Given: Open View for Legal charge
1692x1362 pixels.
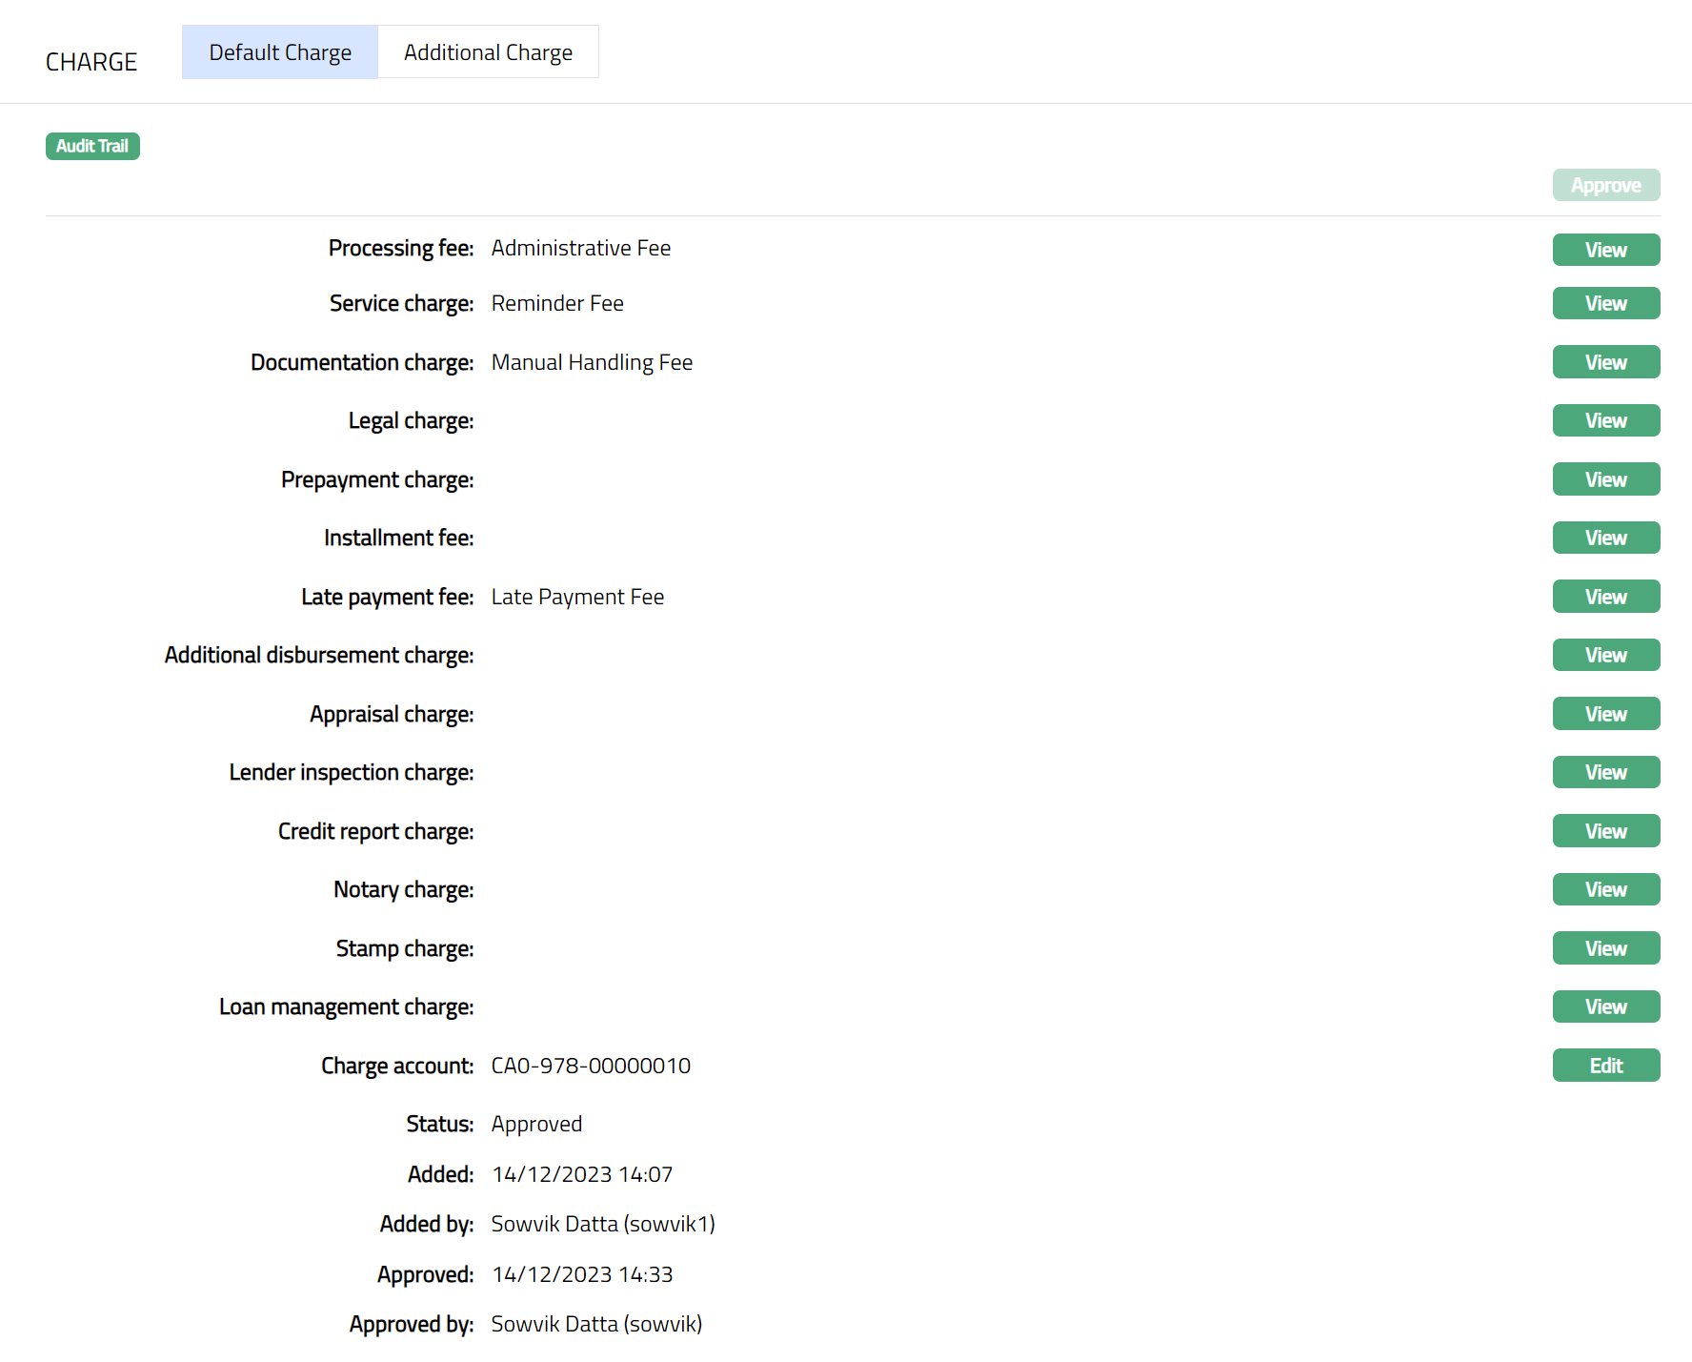Looking at the screenshot, I should 1605,420.
